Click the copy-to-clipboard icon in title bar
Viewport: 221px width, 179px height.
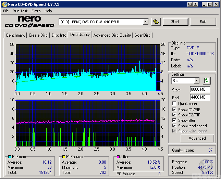pos(190,4)
